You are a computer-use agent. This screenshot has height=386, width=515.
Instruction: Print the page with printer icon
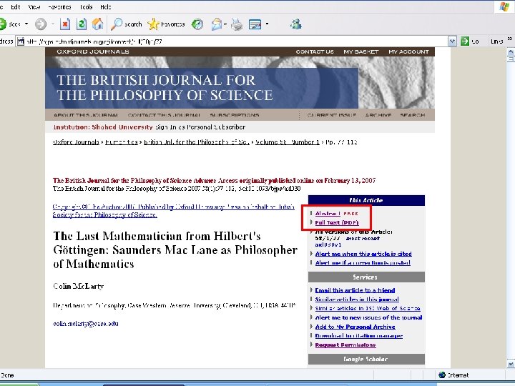click(237, 24)
